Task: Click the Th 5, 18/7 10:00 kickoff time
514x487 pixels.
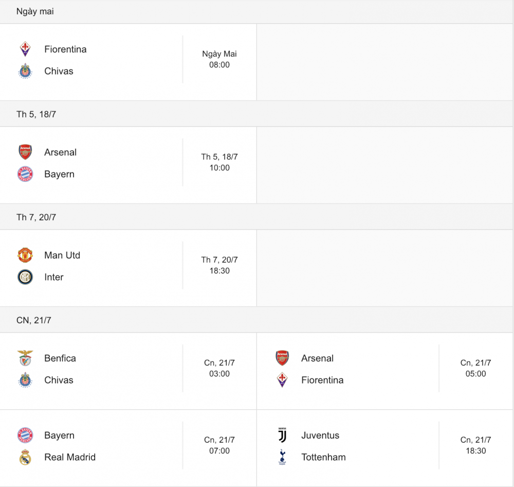Action: tap(219, 162)
